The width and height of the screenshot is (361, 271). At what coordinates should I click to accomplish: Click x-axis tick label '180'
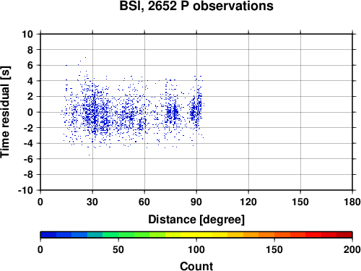pos(352,202)
